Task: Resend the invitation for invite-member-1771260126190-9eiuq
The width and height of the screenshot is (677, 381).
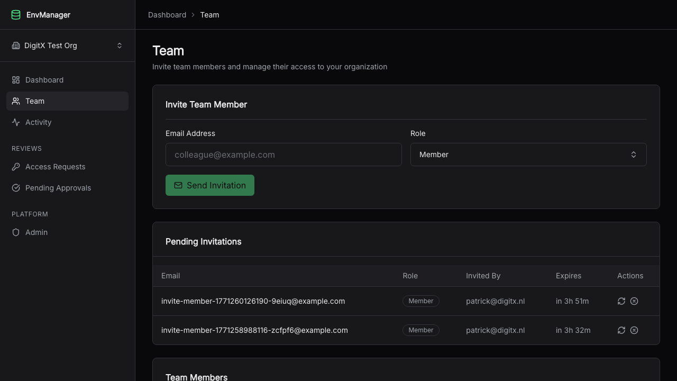Action: pos(621,301)
